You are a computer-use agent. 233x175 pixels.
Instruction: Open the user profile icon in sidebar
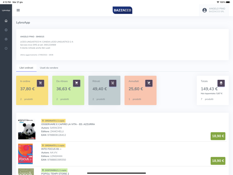(6, 39)
